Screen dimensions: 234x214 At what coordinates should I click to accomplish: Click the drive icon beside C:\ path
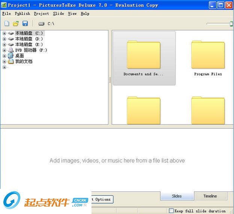[x=41, y=24]
